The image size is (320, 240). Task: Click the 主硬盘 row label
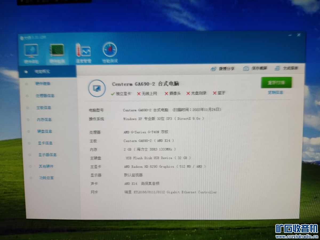click(x=95, y=158)
